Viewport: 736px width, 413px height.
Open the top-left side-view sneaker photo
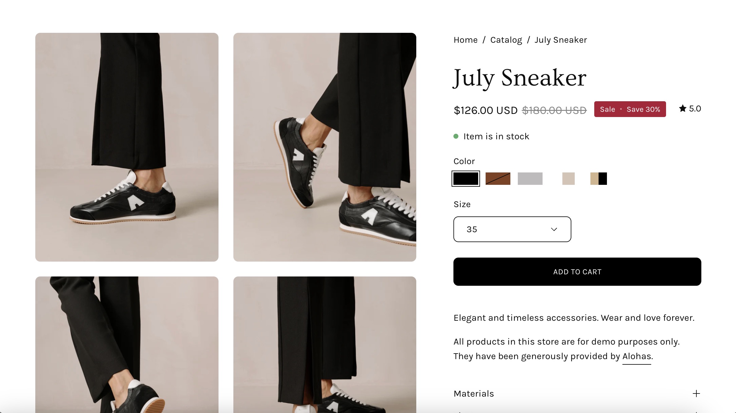(127, 147)
